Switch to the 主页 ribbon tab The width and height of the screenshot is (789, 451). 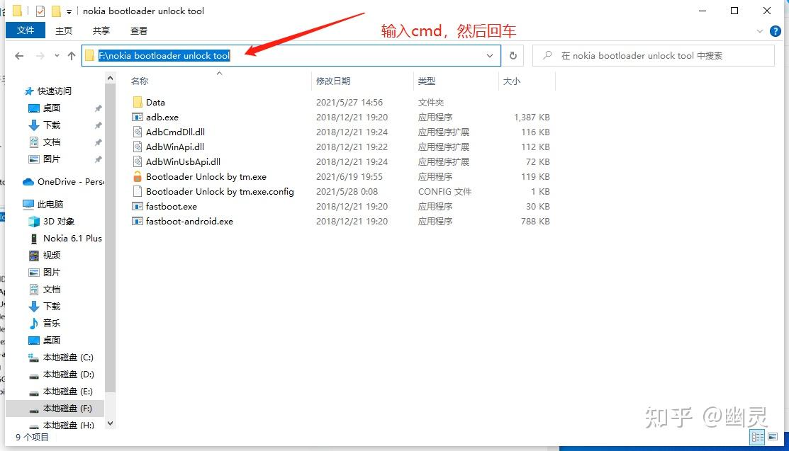coord(63,30)
